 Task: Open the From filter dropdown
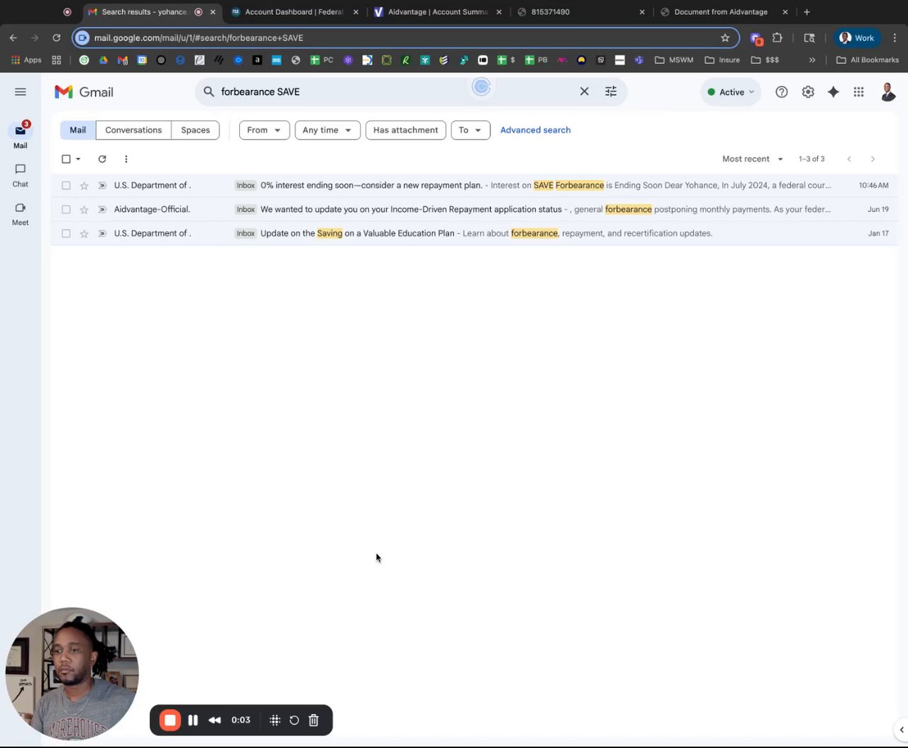click(x=264, y=130)
